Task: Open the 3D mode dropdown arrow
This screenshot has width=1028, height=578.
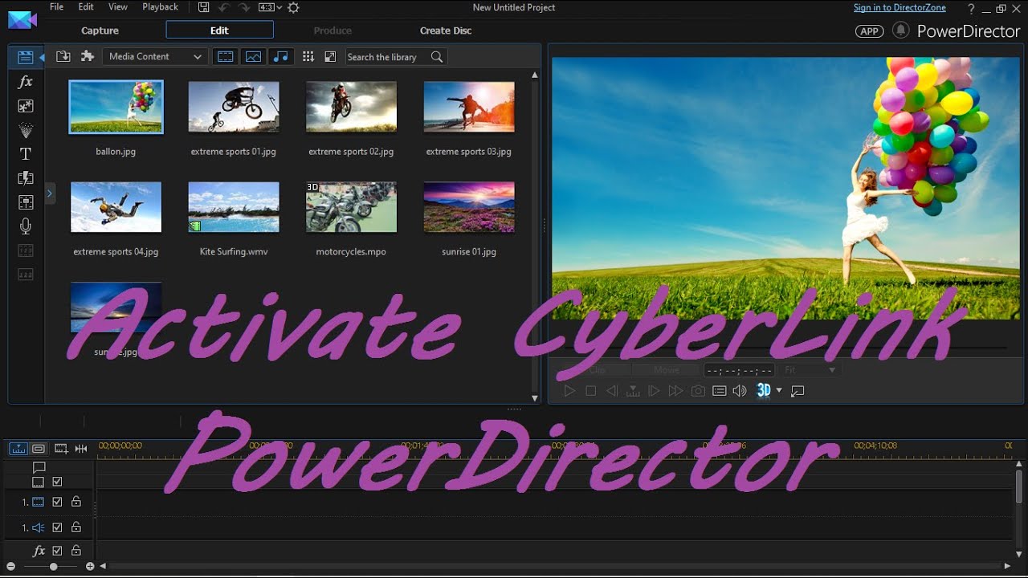Action: (779, 391)
